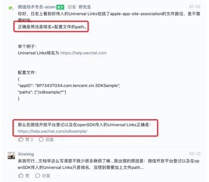Open the help.wechat.com/sdksample/ link
209x182 pixels.
pyautogui.click(x=52, y=131)
